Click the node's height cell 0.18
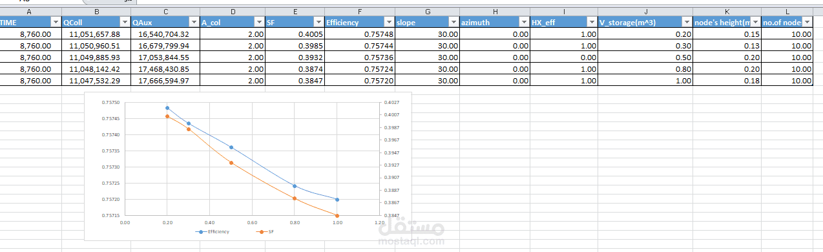The height and width of the screenshot is (252, 823). click(727, 80)
